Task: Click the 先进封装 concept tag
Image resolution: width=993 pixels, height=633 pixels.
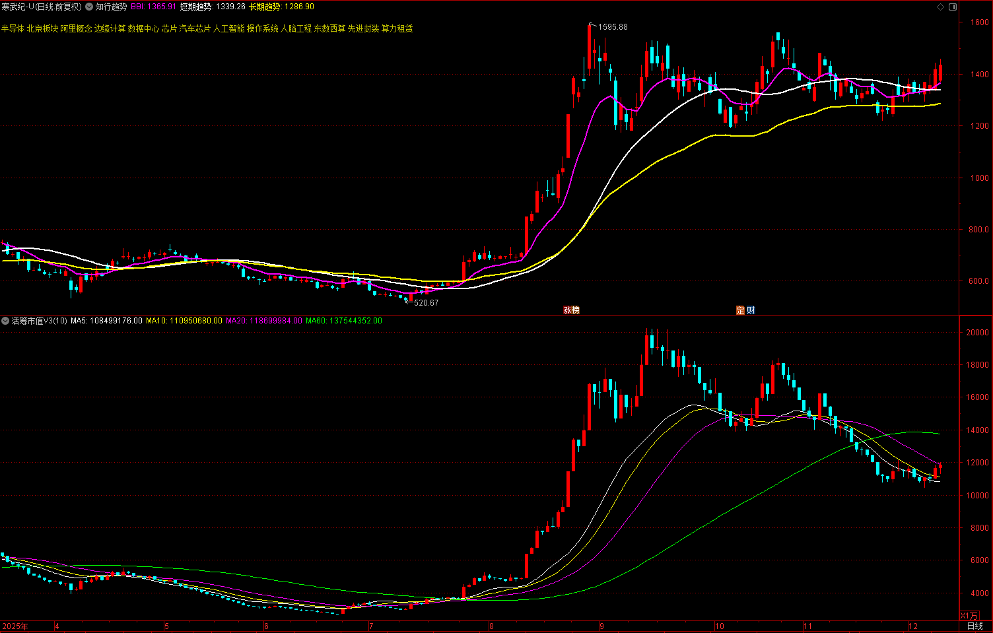Action: pos(363,28)
